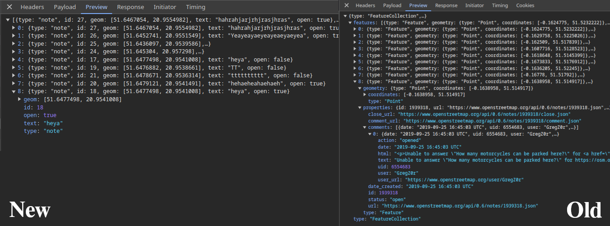Collapse expanded note item 8 with id 18
The width and height of the screenshot is (610, 226).
point(14,91)
